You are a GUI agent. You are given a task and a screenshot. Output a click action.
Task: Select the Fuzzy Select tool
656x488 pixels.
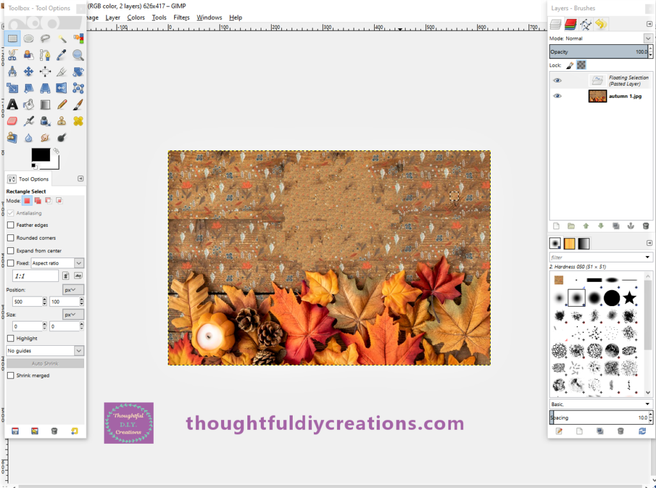(x=61, y=38)
